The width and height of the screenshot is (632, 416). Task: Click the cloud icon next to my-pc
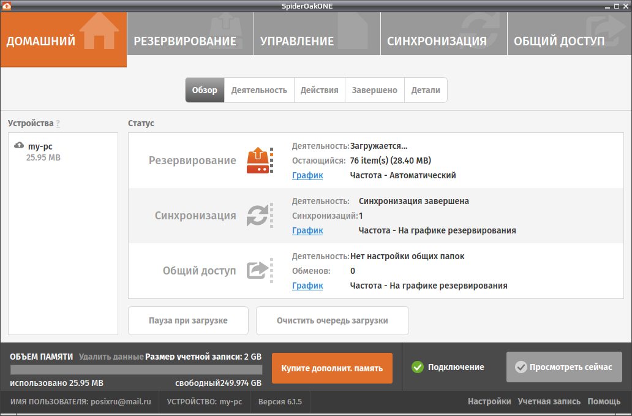tap(19, 145)
